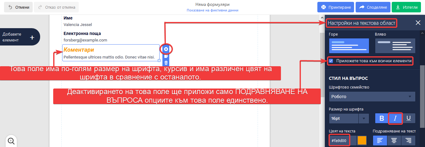Select the Вляво question alignment option
Viewport: 425px width, 147px height.
395,45
